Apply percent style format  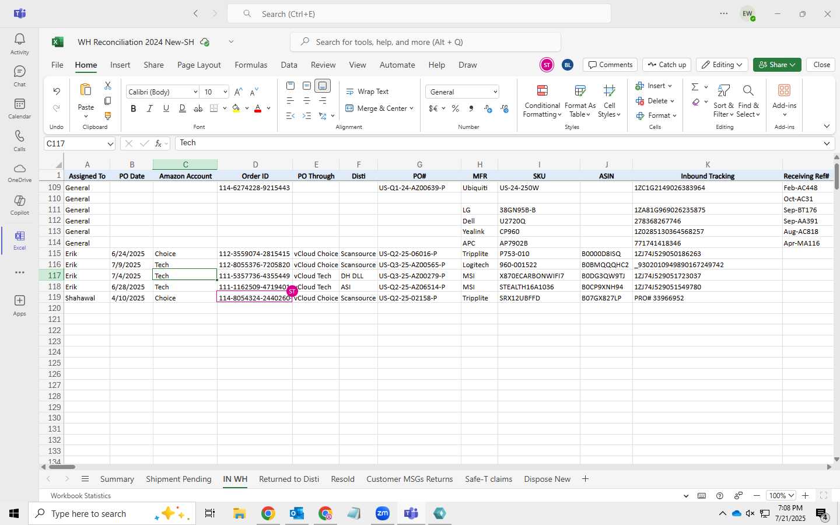pos(456,108)
